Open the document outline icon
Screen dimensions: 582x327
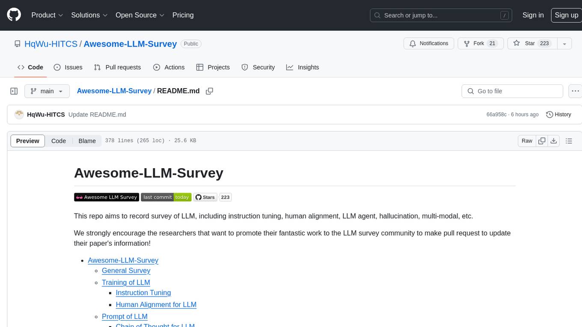pos(569,141)
